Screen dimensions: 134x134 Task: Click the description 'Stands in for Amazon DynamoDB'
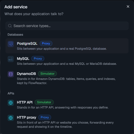pos(66,81)
